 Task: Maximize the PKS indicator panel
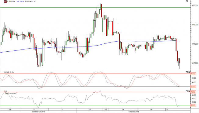(x=187, y=72)
